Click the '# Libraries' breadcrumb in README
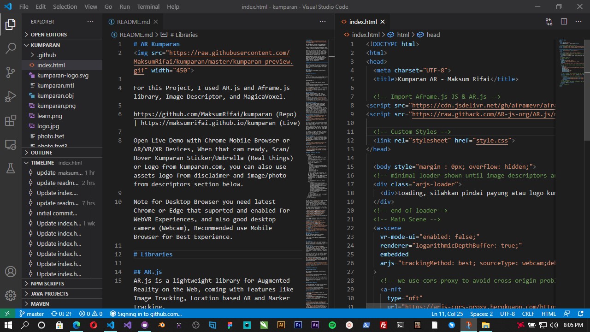The image size is (590, 332). [180, 35]
